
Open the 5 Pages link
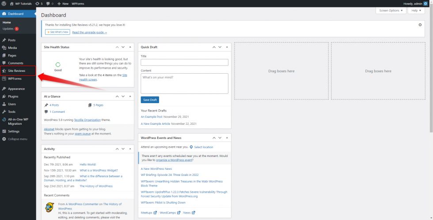pos(98,105)
